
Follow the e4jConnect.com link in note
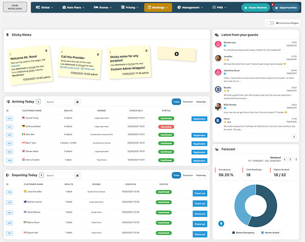coord(70,68)
